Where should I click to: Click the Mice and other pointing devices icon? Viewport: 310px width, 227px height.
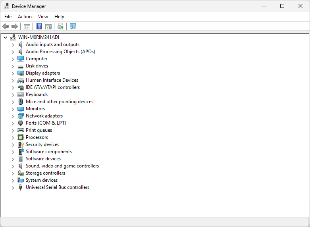tap(21, 102)
